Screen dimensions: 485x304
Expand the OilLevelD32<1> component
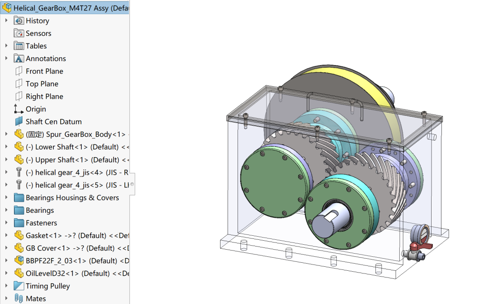(6, 273)
